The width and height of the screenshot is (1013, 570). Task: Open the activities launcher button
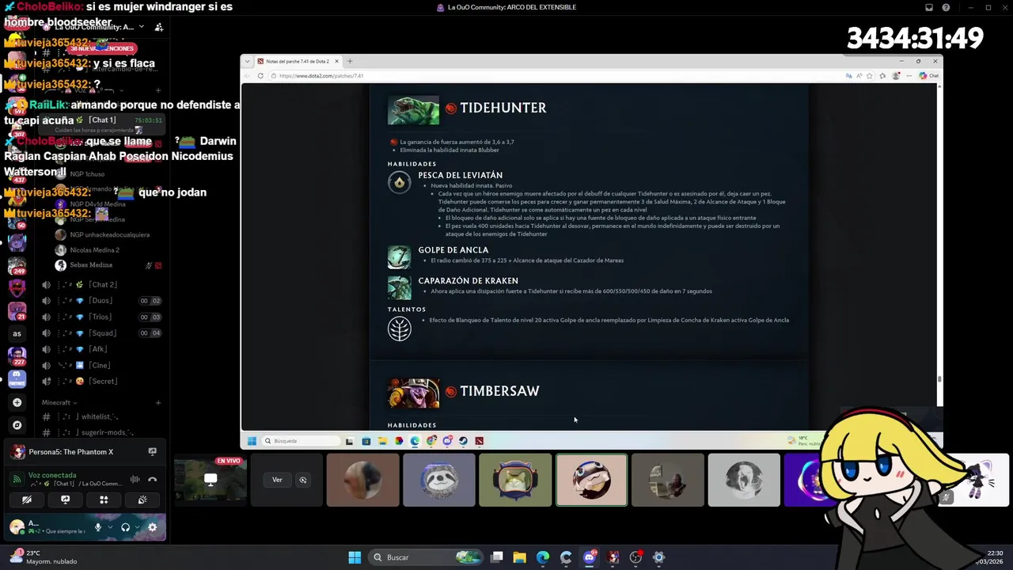104,500
